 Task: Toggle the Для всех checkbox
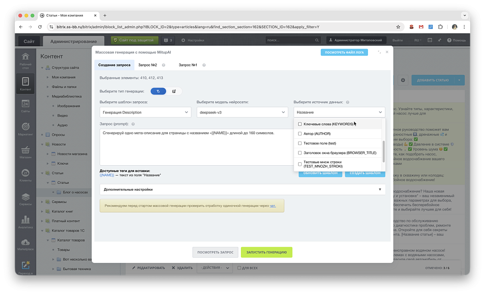coord(239,268)
